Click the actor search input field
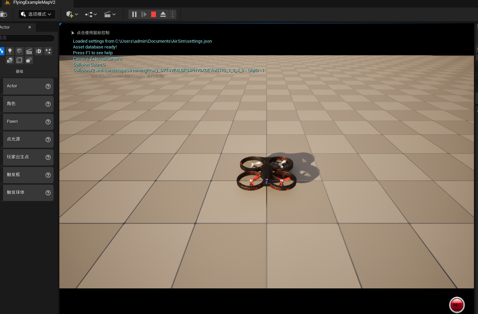This screenshot has width=478, height=314. point(27,38)
